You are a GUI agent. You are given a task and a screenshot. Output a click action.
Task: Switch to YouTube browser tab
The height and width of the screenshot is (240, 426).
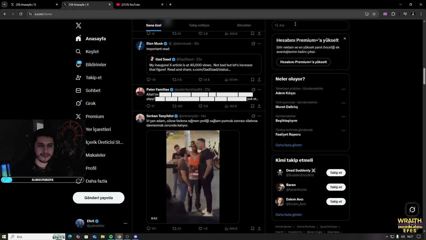tap(140, 5)
